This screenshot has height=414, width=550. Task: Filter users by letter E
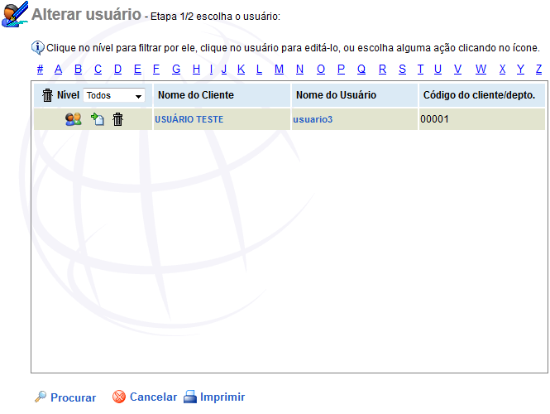click(x=137, y=70)
